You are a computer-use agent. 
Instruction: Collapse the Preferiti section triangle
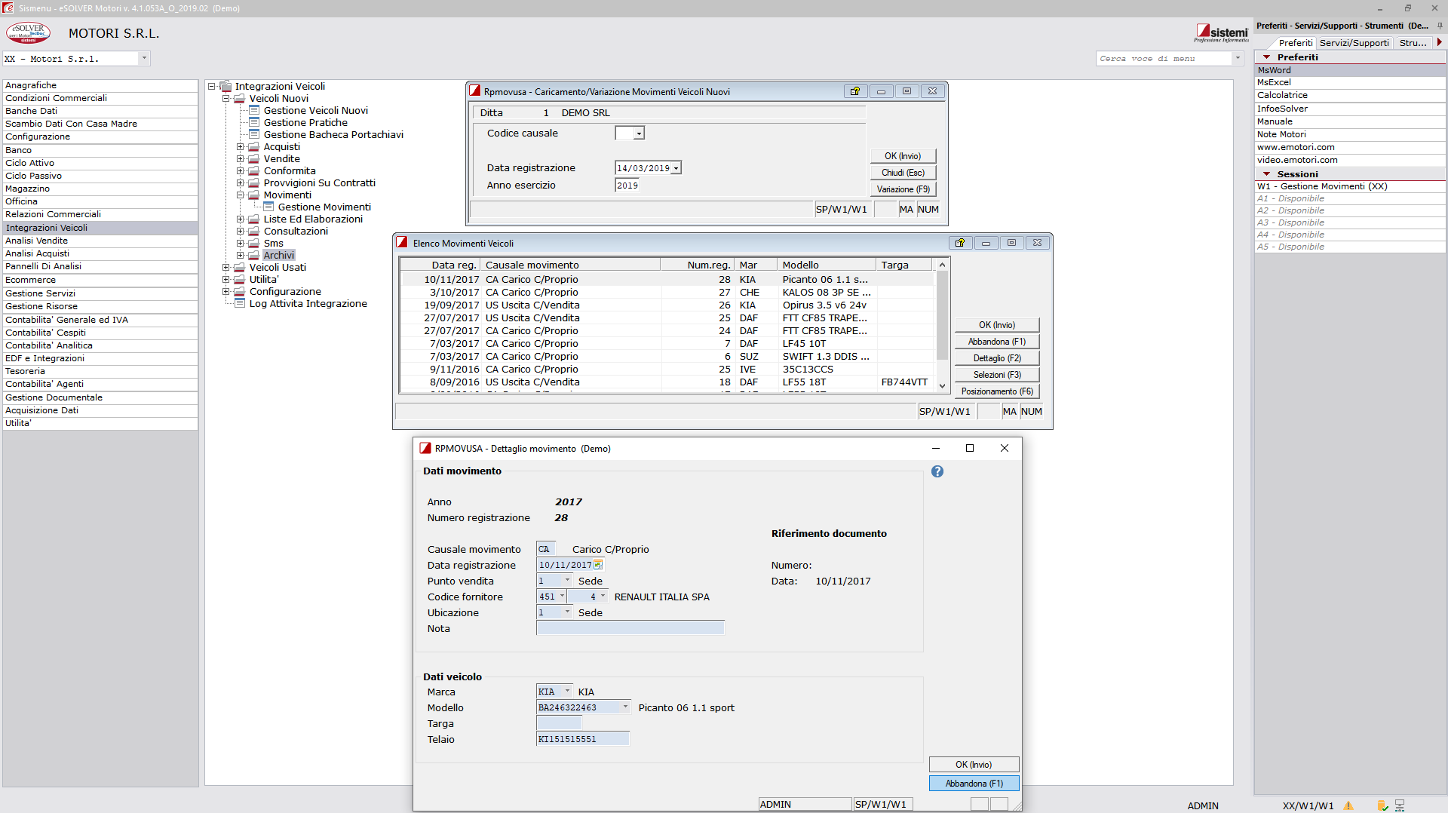(1267, 57)
